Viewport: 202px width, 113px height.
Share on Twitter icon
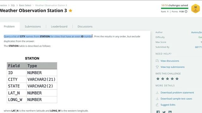(164, 112)
